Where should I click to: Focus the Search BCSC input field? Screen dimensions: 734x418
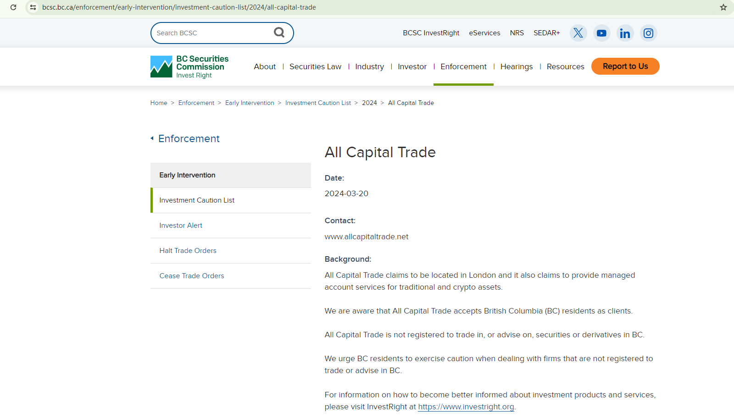pyautogui.click(x=211, y=33)
